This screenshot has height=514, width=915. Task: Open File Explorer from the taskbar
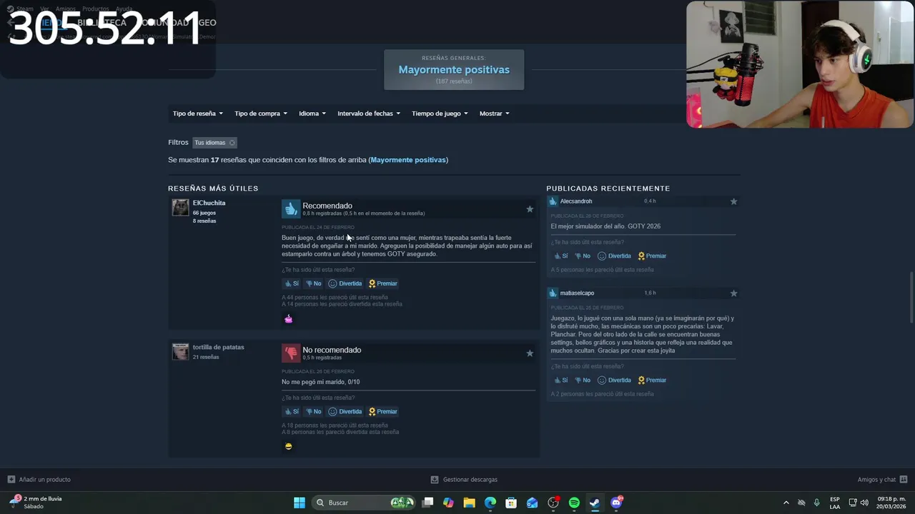pyautogui.click(x=469, y=503)
